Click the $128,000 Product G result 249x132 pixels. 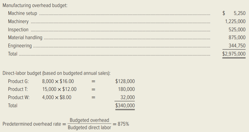point(125,81)
